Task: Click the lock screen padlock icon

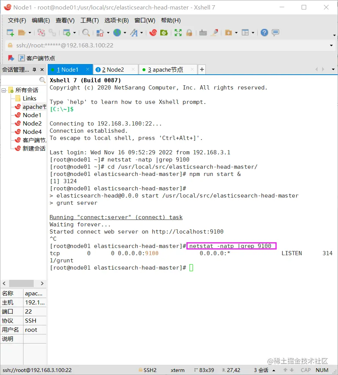Action: coord(189,33)
